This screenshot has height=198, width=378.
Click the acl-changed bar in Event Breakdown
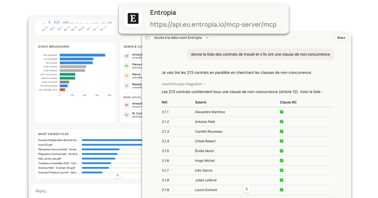coord(76,59)
